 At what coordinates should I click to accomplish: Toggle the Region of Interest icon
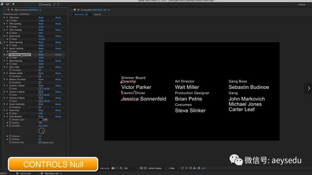click(141, 168)
